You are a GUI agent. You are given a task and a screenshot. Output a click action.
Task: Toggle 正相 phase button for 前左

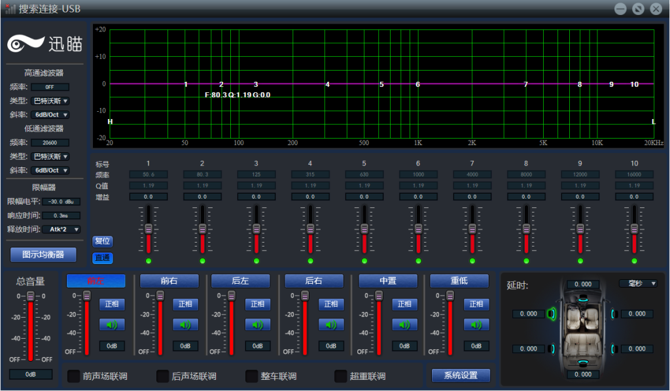coord(112,304)
